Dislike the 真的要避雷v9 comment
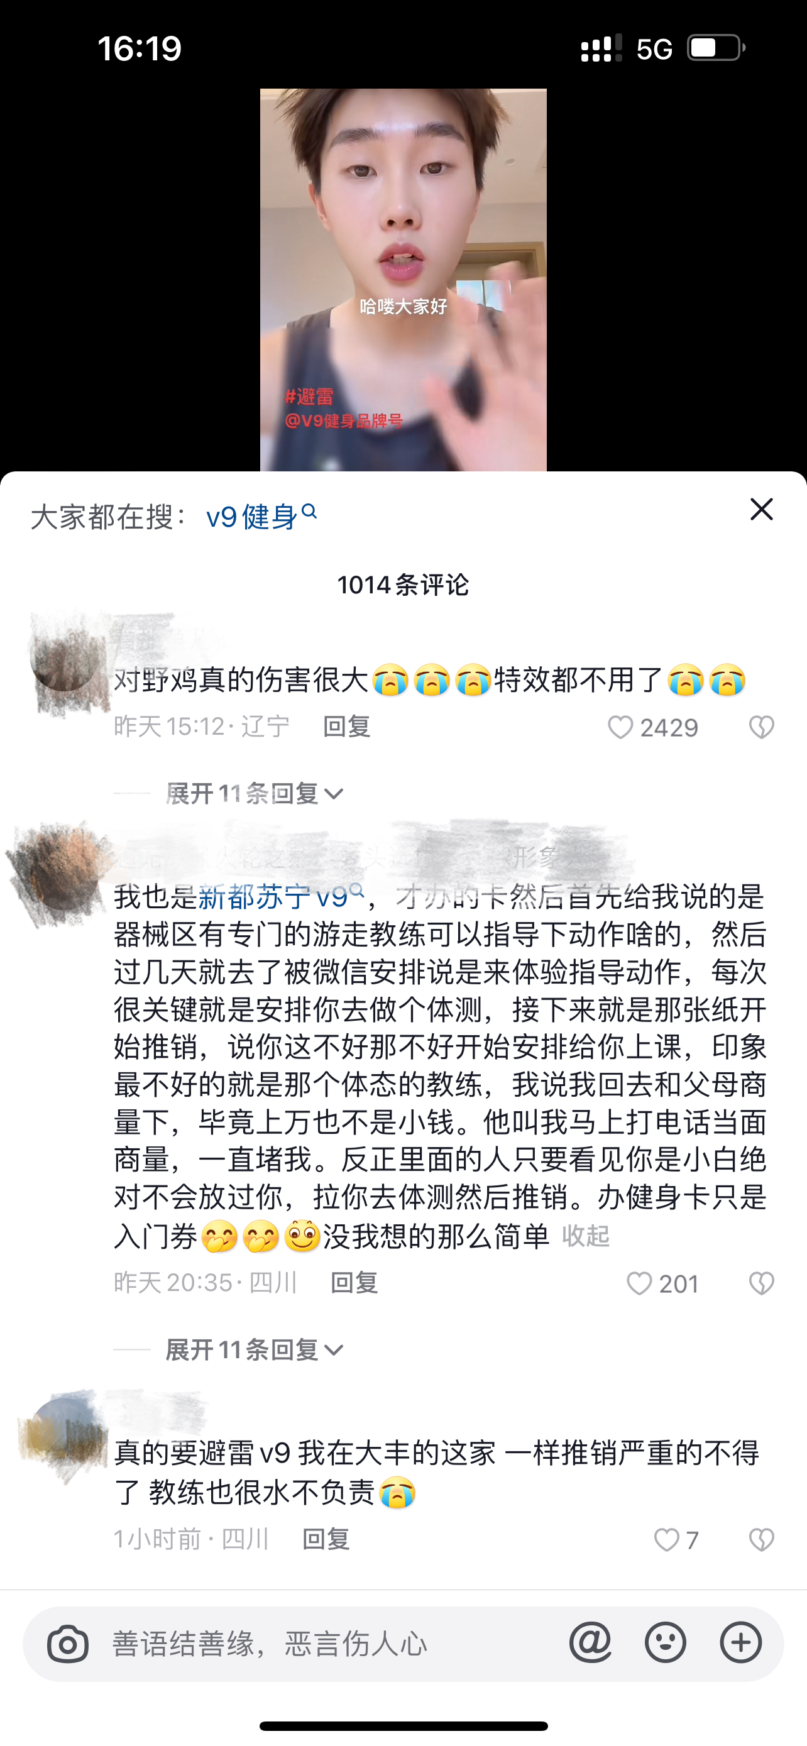The height and width of the screenshot is (1746, 807). click(761, 1540)
